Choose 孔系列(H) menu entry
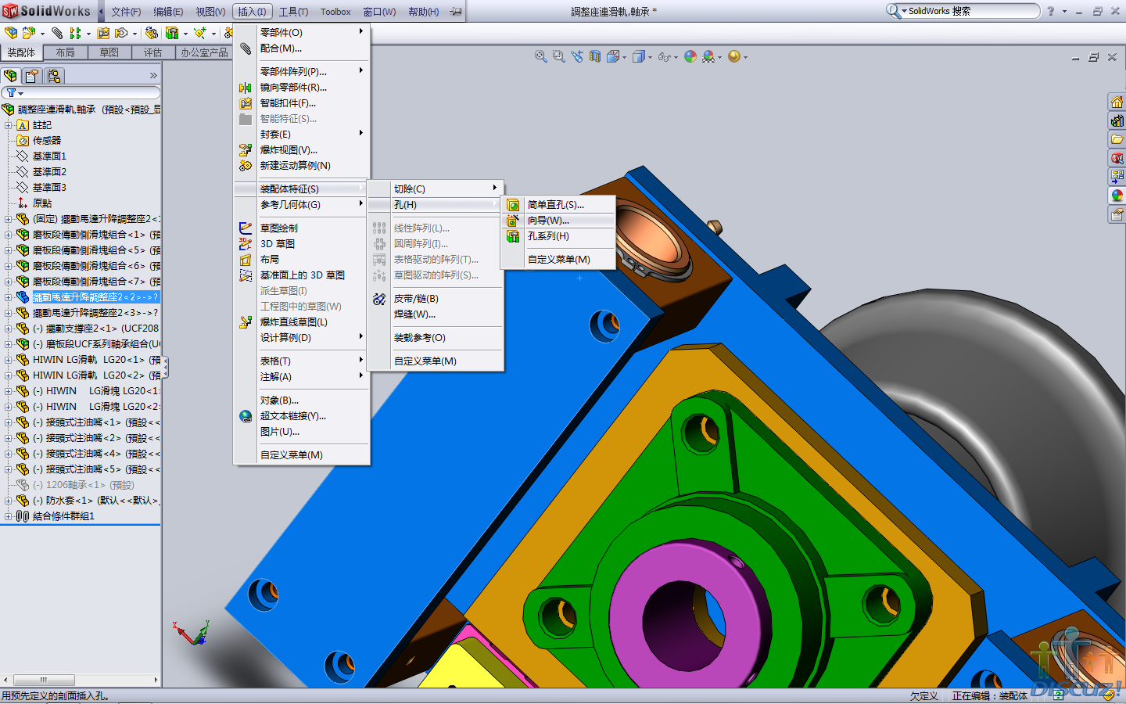 558,236
